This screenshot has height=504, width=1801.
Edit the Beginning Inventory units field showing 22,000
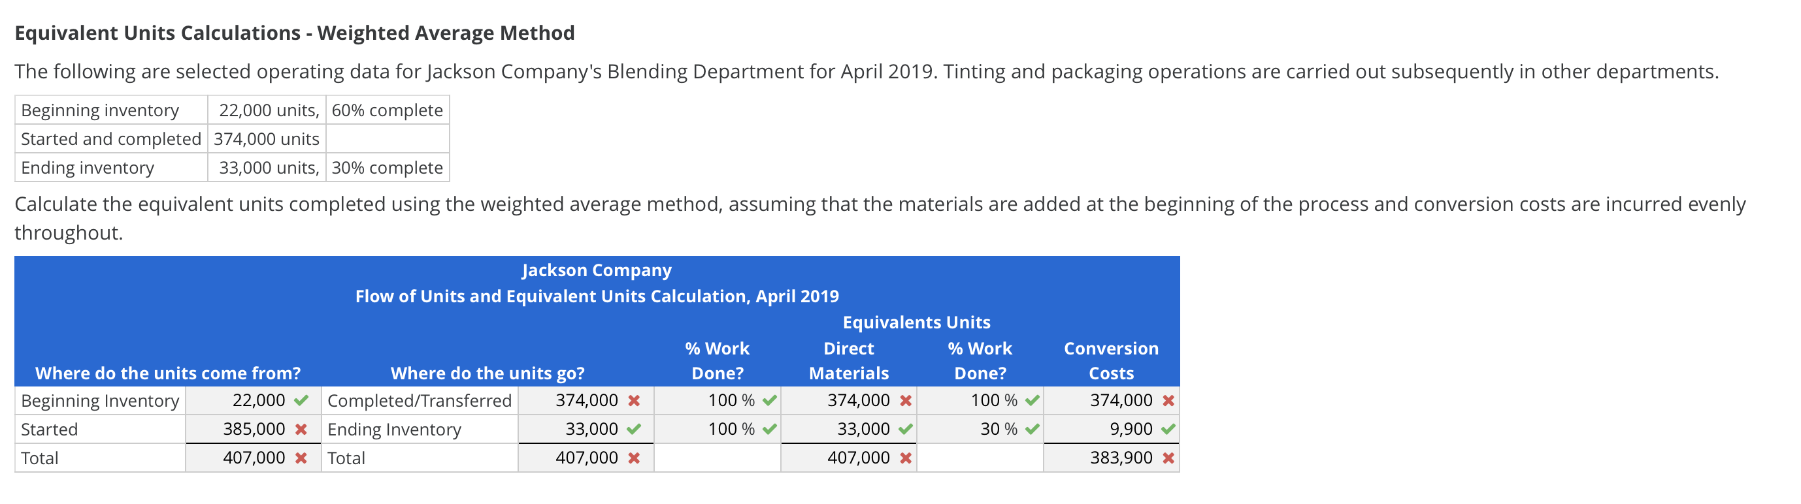tap(253, 401)
